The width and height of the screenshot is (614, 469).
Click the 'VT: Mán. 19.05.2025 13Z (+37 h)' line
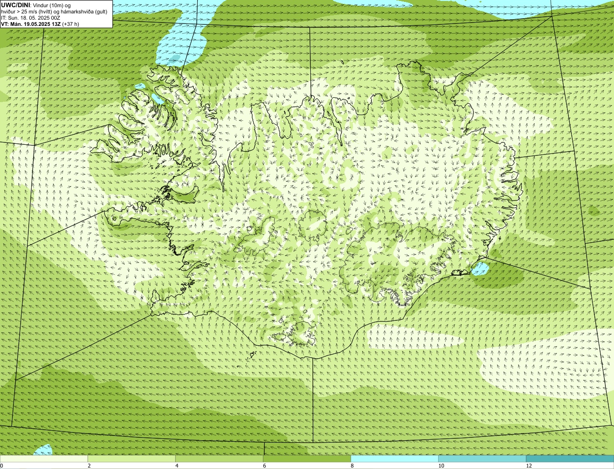40,24
